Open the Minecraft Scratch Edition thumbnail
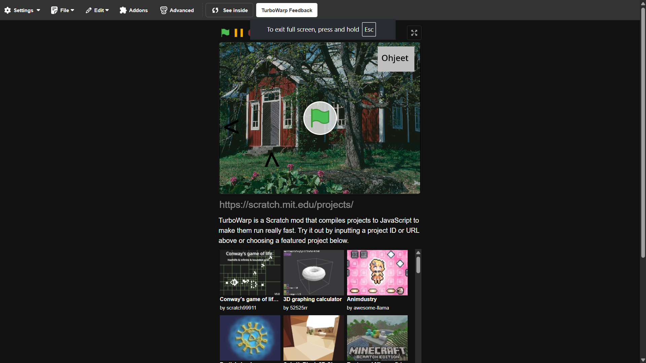 pyautogui.click(x=377, y=338)
